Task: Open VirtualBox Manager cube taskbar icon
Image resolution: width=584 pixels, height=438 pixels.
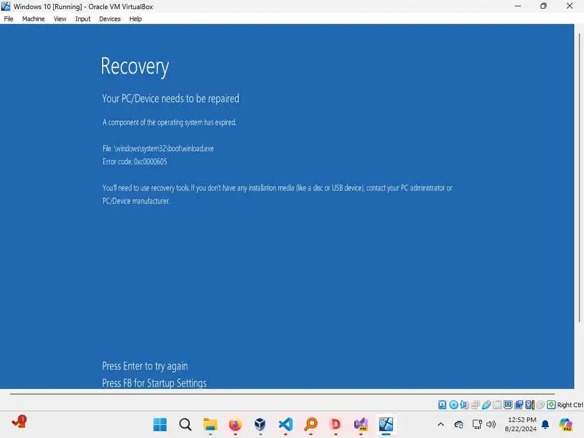Action: [x=260, y=424]
